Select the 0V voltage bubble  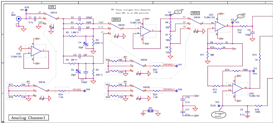click(x=178, y=12)
